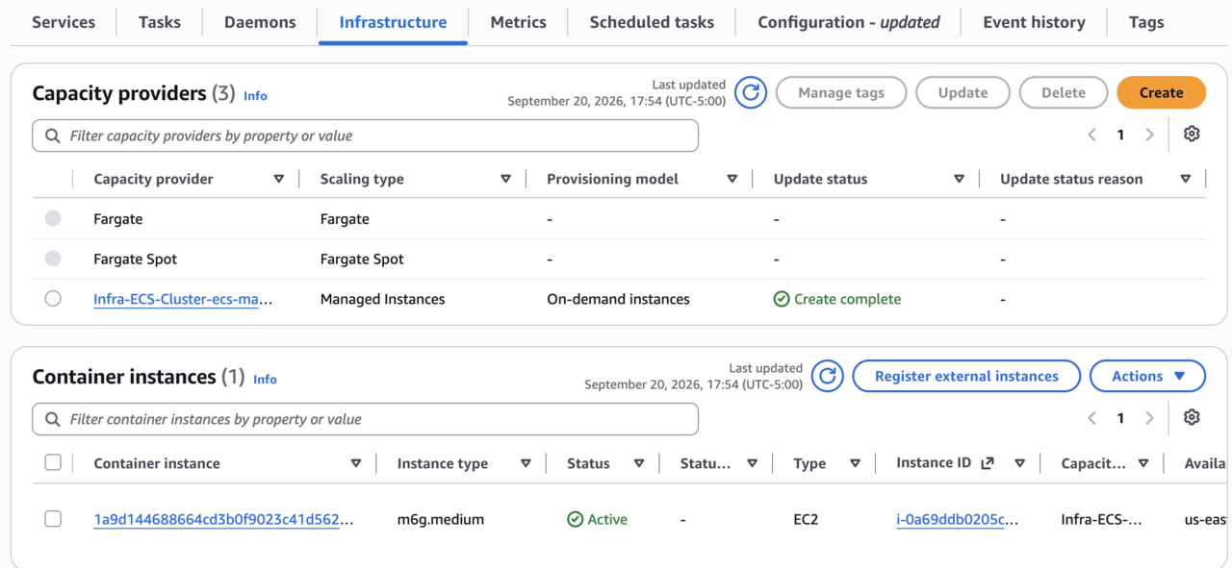The width and height of the screenshot is (1232, 568).
Task: Select the Fargate capacity provider radio button
Action: (53, 219)
